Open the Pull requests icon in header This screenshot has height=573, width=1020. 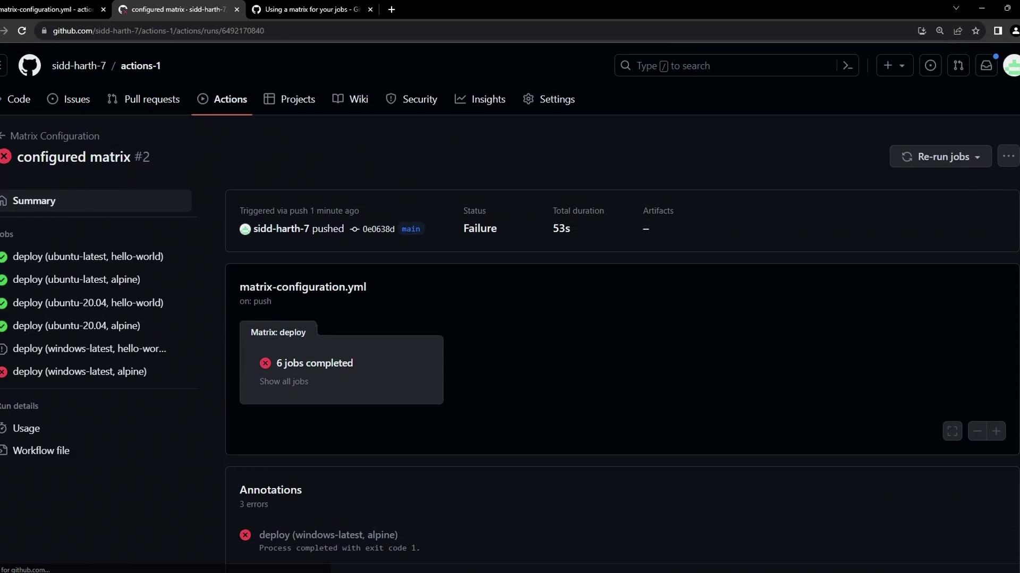coord(958,66)
